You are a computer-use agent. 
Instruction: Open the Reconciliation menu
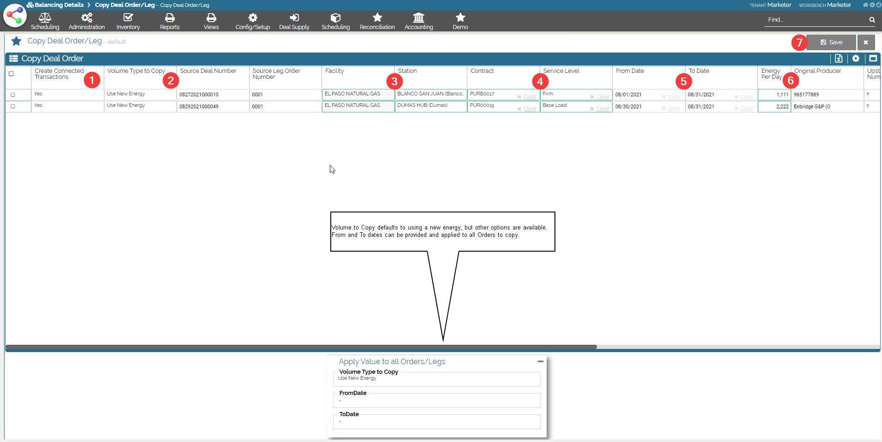point(377,21)
